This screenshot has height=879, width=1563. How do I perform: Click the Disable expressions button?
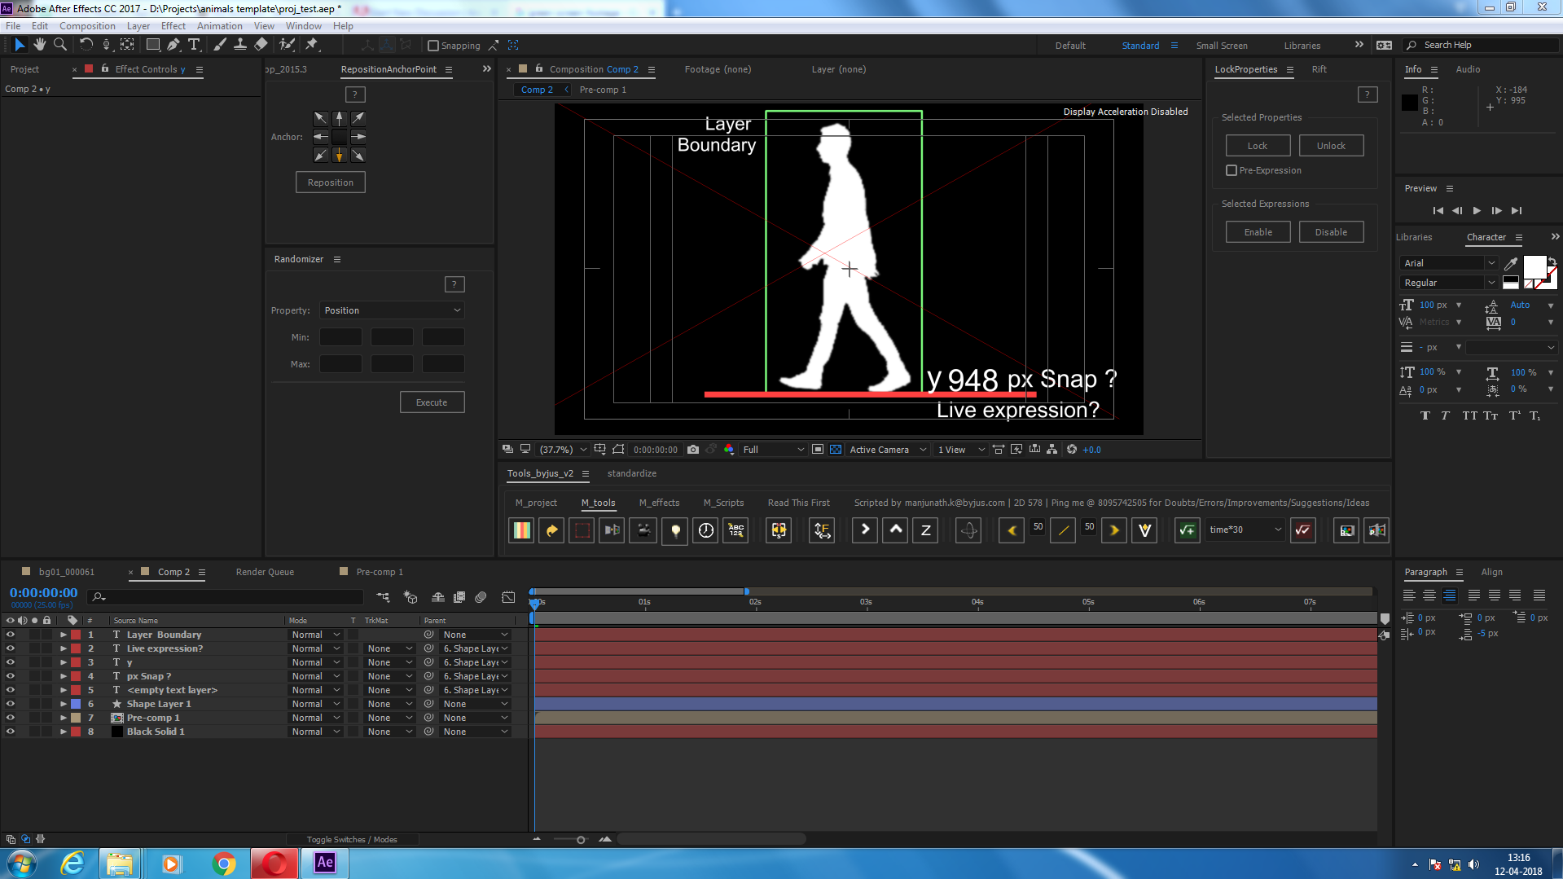tap(1331, 232)
